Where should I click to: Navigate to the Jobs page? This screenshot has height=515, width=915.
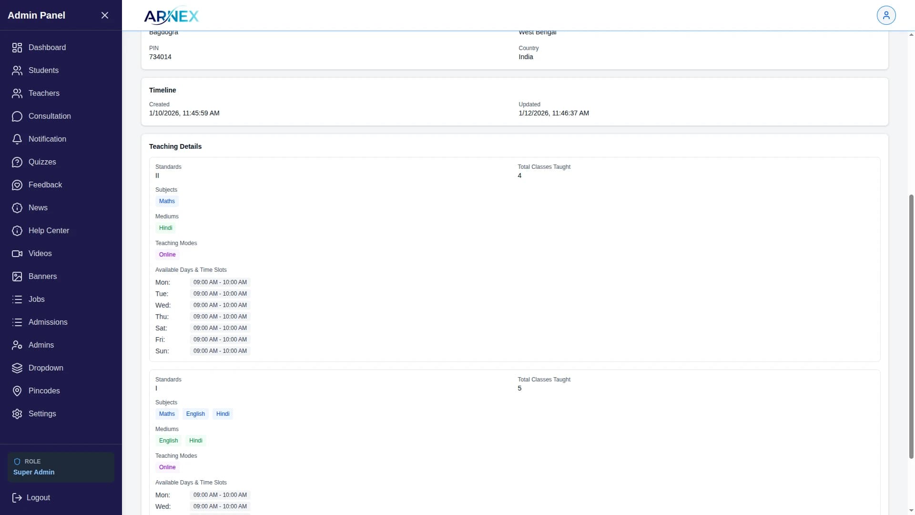click(x=36, y=299)
